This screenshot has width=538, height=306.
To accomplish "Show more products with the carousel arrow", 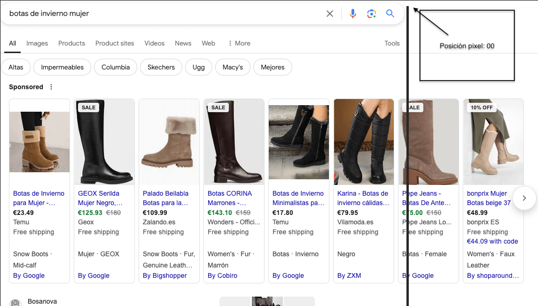I will [524, 198].
